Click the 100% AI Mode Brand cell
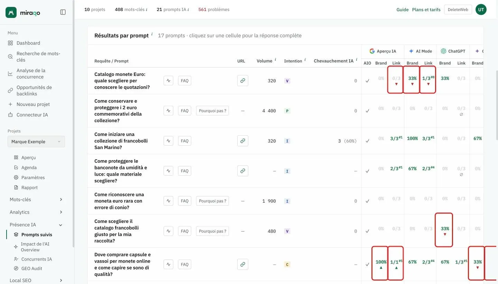 tap(412, 138)
